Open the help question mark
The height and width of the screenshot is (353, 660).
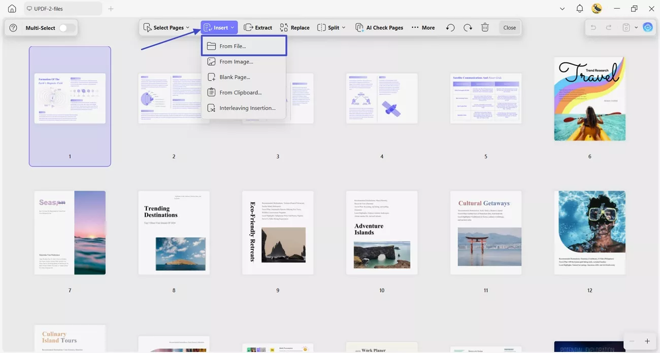pyautogui.click(x=13, y=27)
